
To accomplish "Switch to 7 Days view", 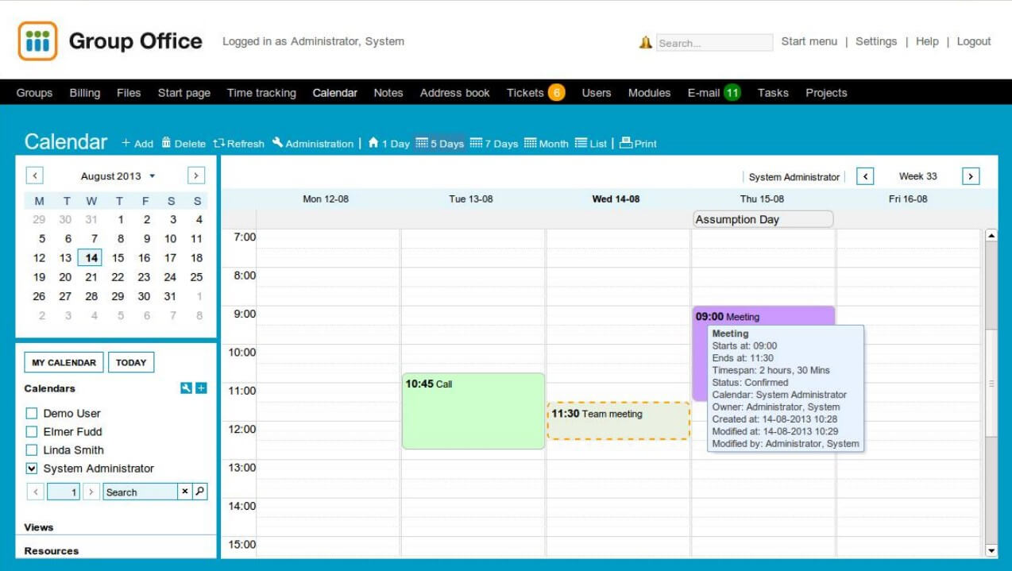I will [494, 144].
